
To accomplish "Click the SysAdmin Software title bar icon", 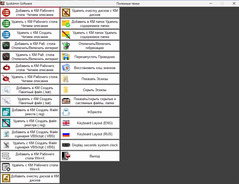I will click(3, 3).
